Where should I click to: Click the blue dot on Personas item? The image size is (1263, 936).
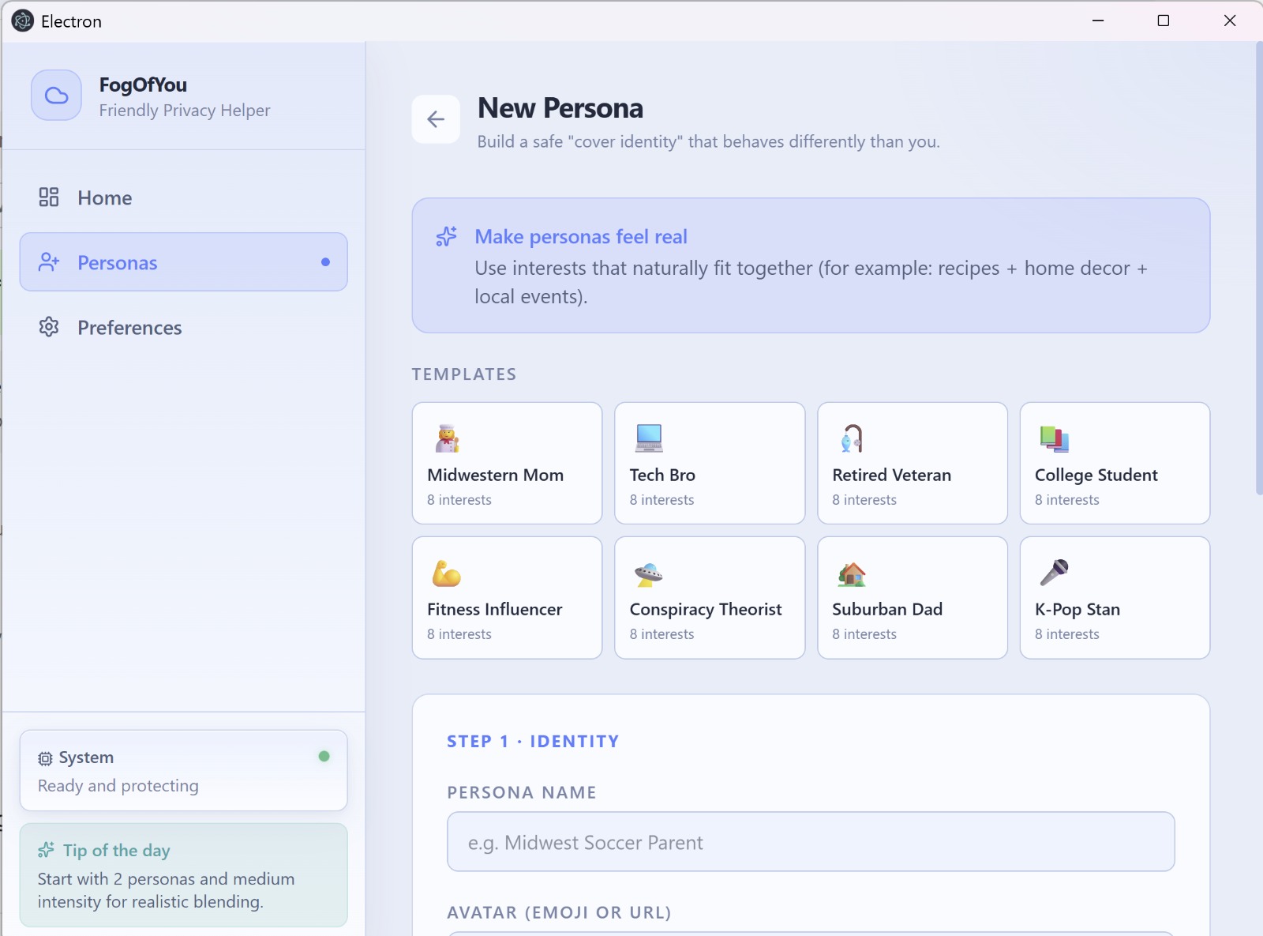pos(325,262)
